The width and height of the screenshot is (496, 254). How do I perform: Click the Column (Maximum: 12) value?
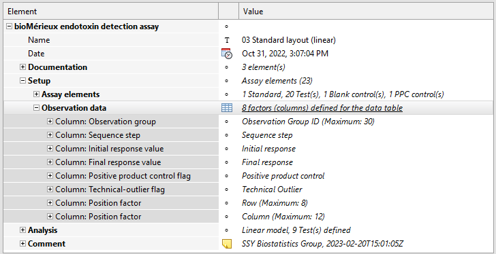click(x=283, y=216)
